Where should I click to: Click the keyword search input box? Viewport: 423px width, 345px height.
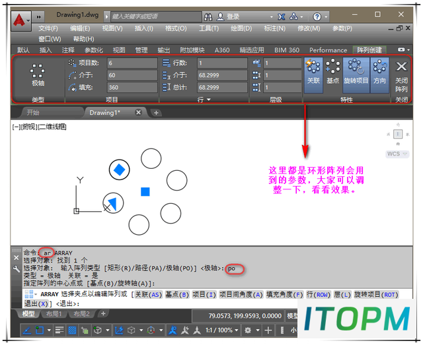tap(156, 16)
